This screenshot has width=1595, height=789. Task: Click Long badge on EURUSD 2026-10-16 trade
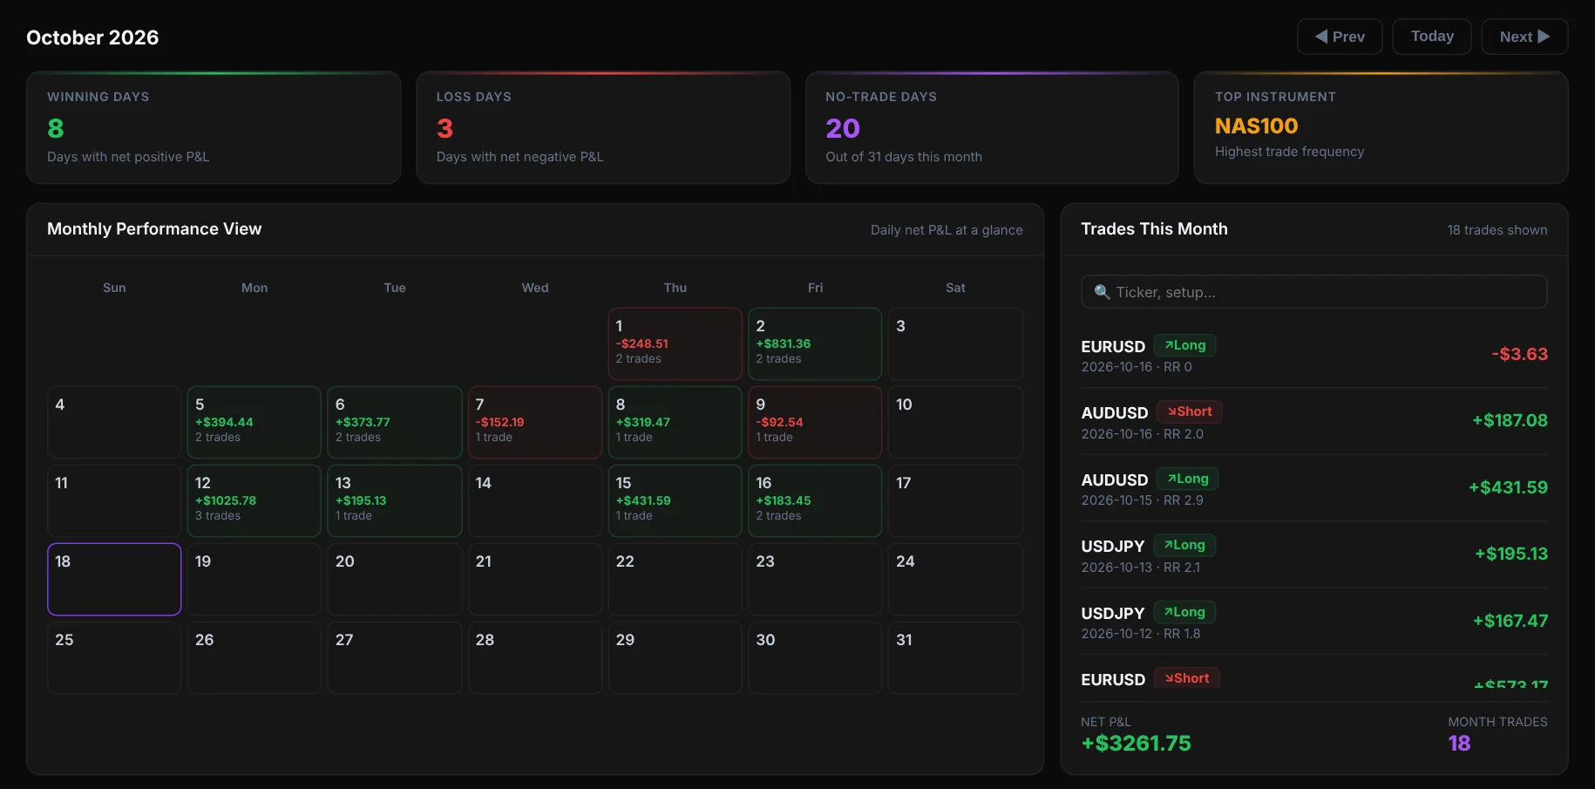(1184, 345)
